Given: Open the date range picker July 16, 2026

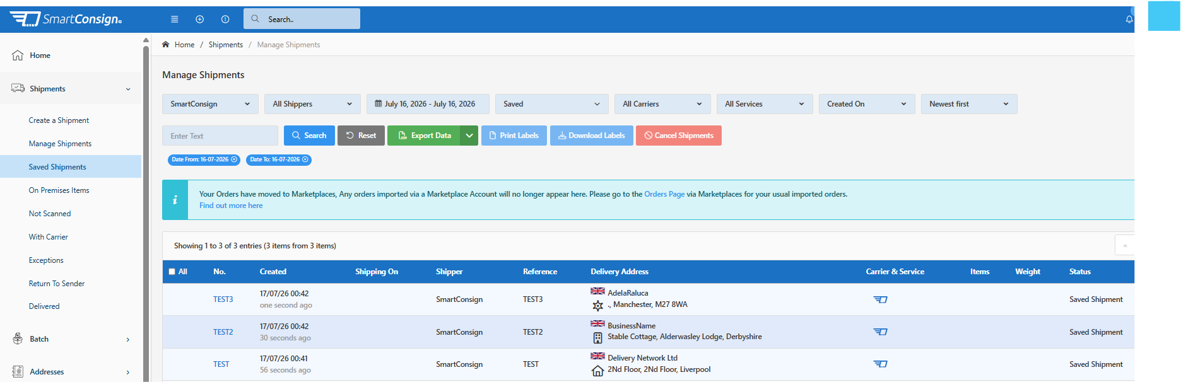Looking at the screenshot, I should click(428, 104).
